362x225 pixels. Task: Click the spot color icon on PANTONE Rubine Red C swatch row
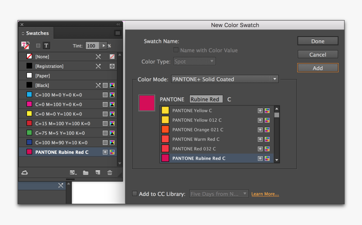click(105, 152)
